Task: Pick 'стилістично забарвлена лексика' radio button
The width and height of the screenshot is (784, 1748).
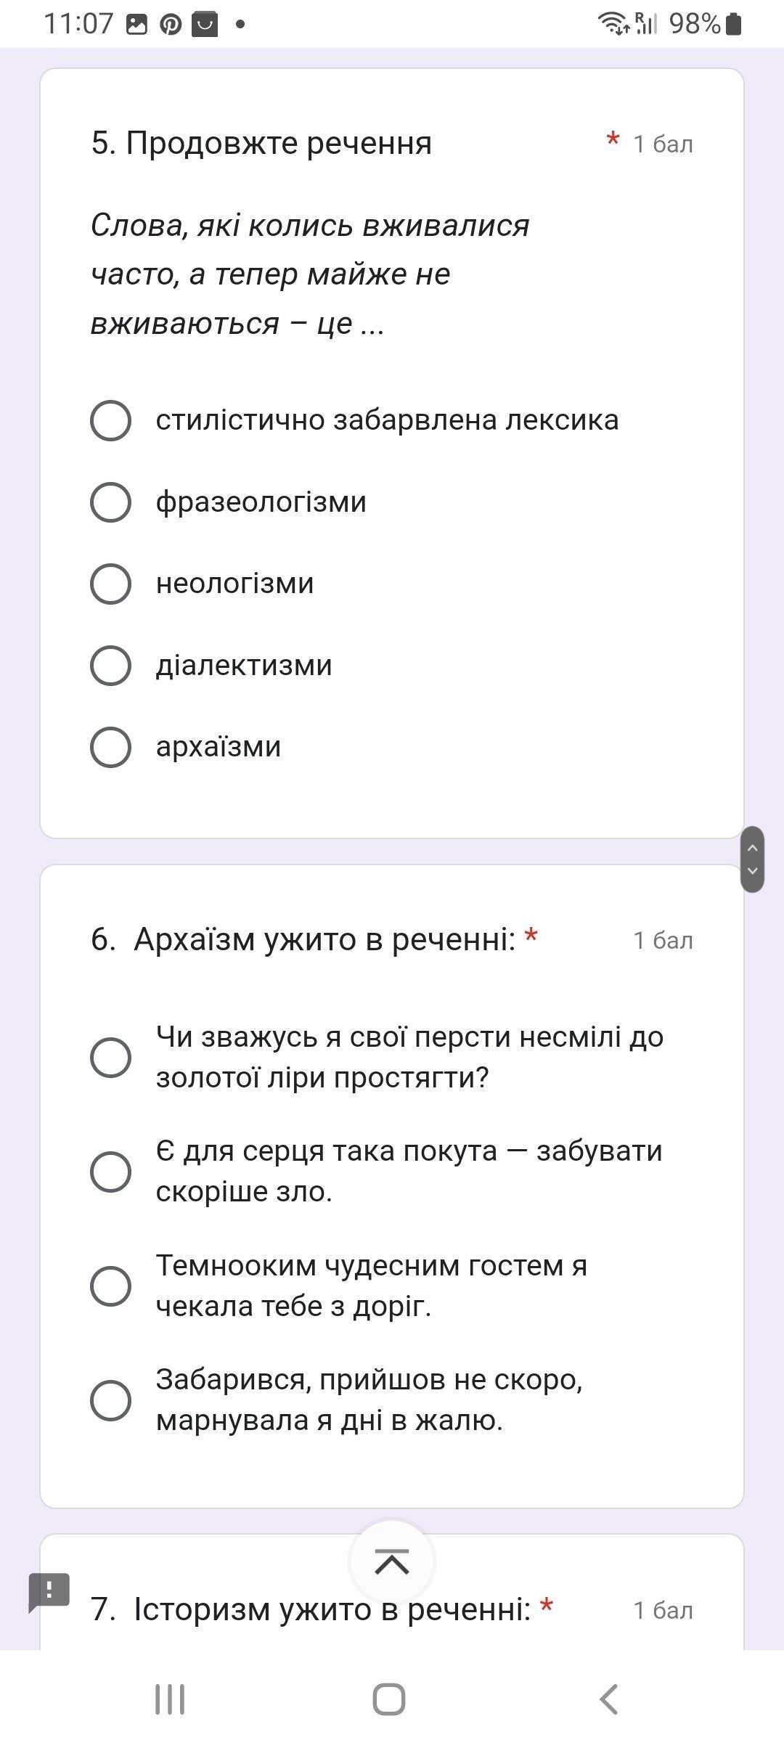Action: coord(111,420)
